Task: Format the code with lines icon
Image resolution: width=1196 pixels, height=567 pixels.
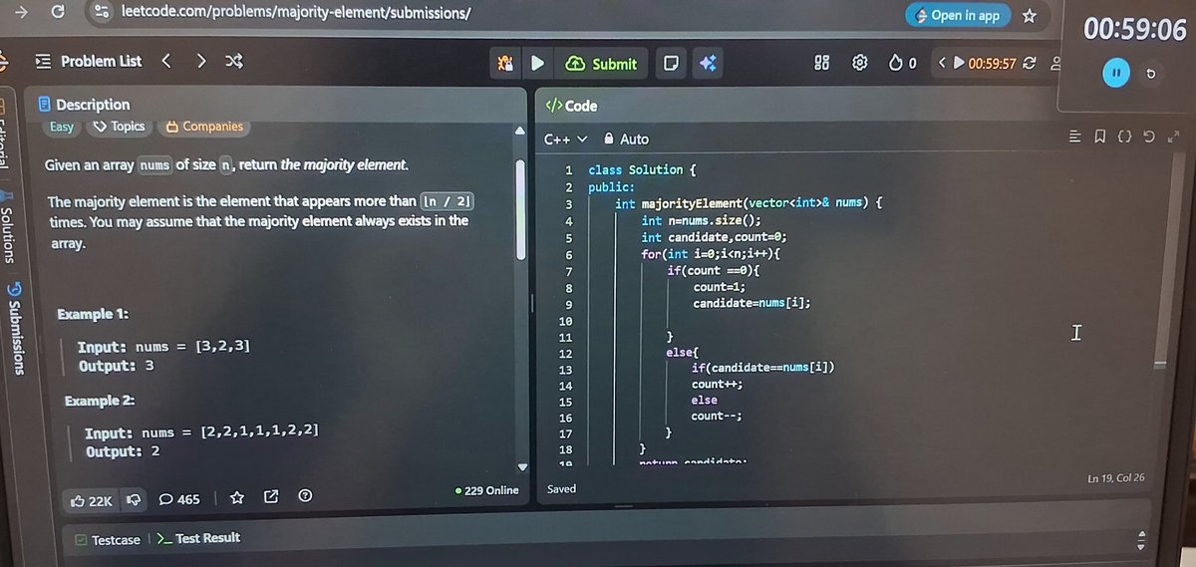Action: (1074, 137)
